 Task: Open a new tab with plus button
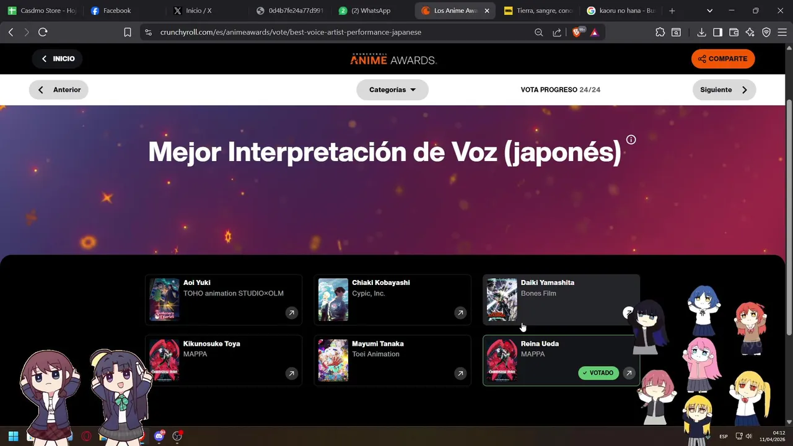pos(672,11)
